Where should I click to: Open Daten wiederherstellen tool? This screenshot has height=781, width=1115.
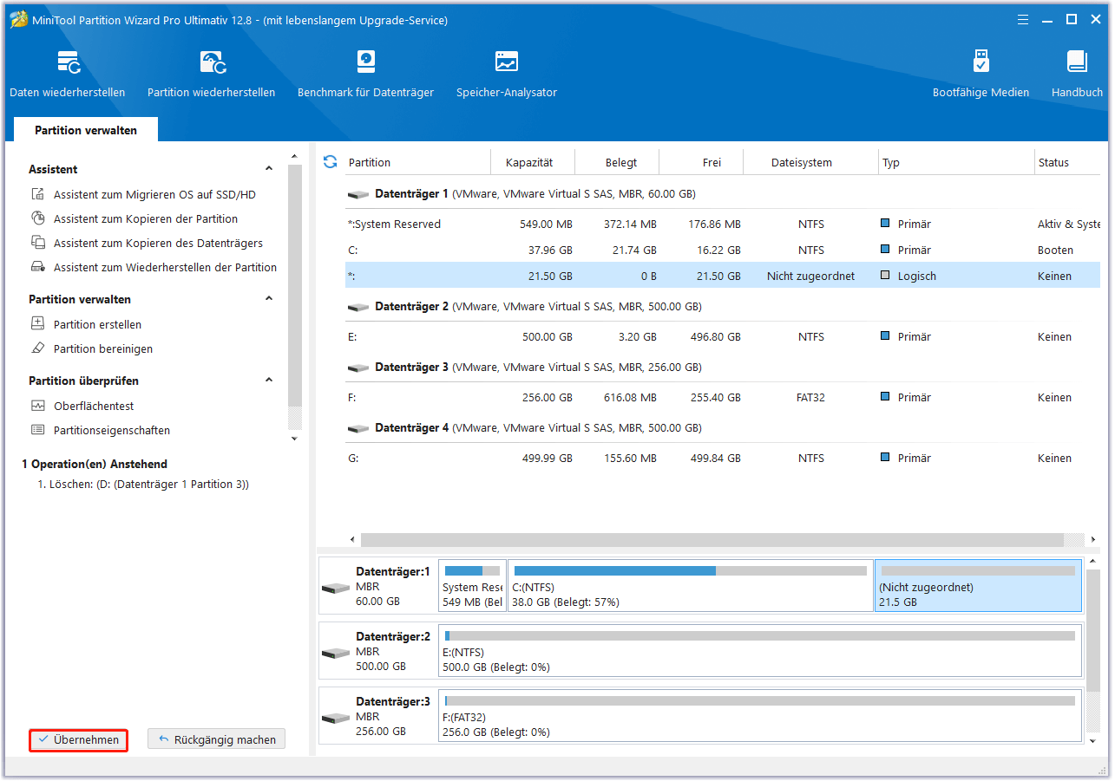pos(68,74)
